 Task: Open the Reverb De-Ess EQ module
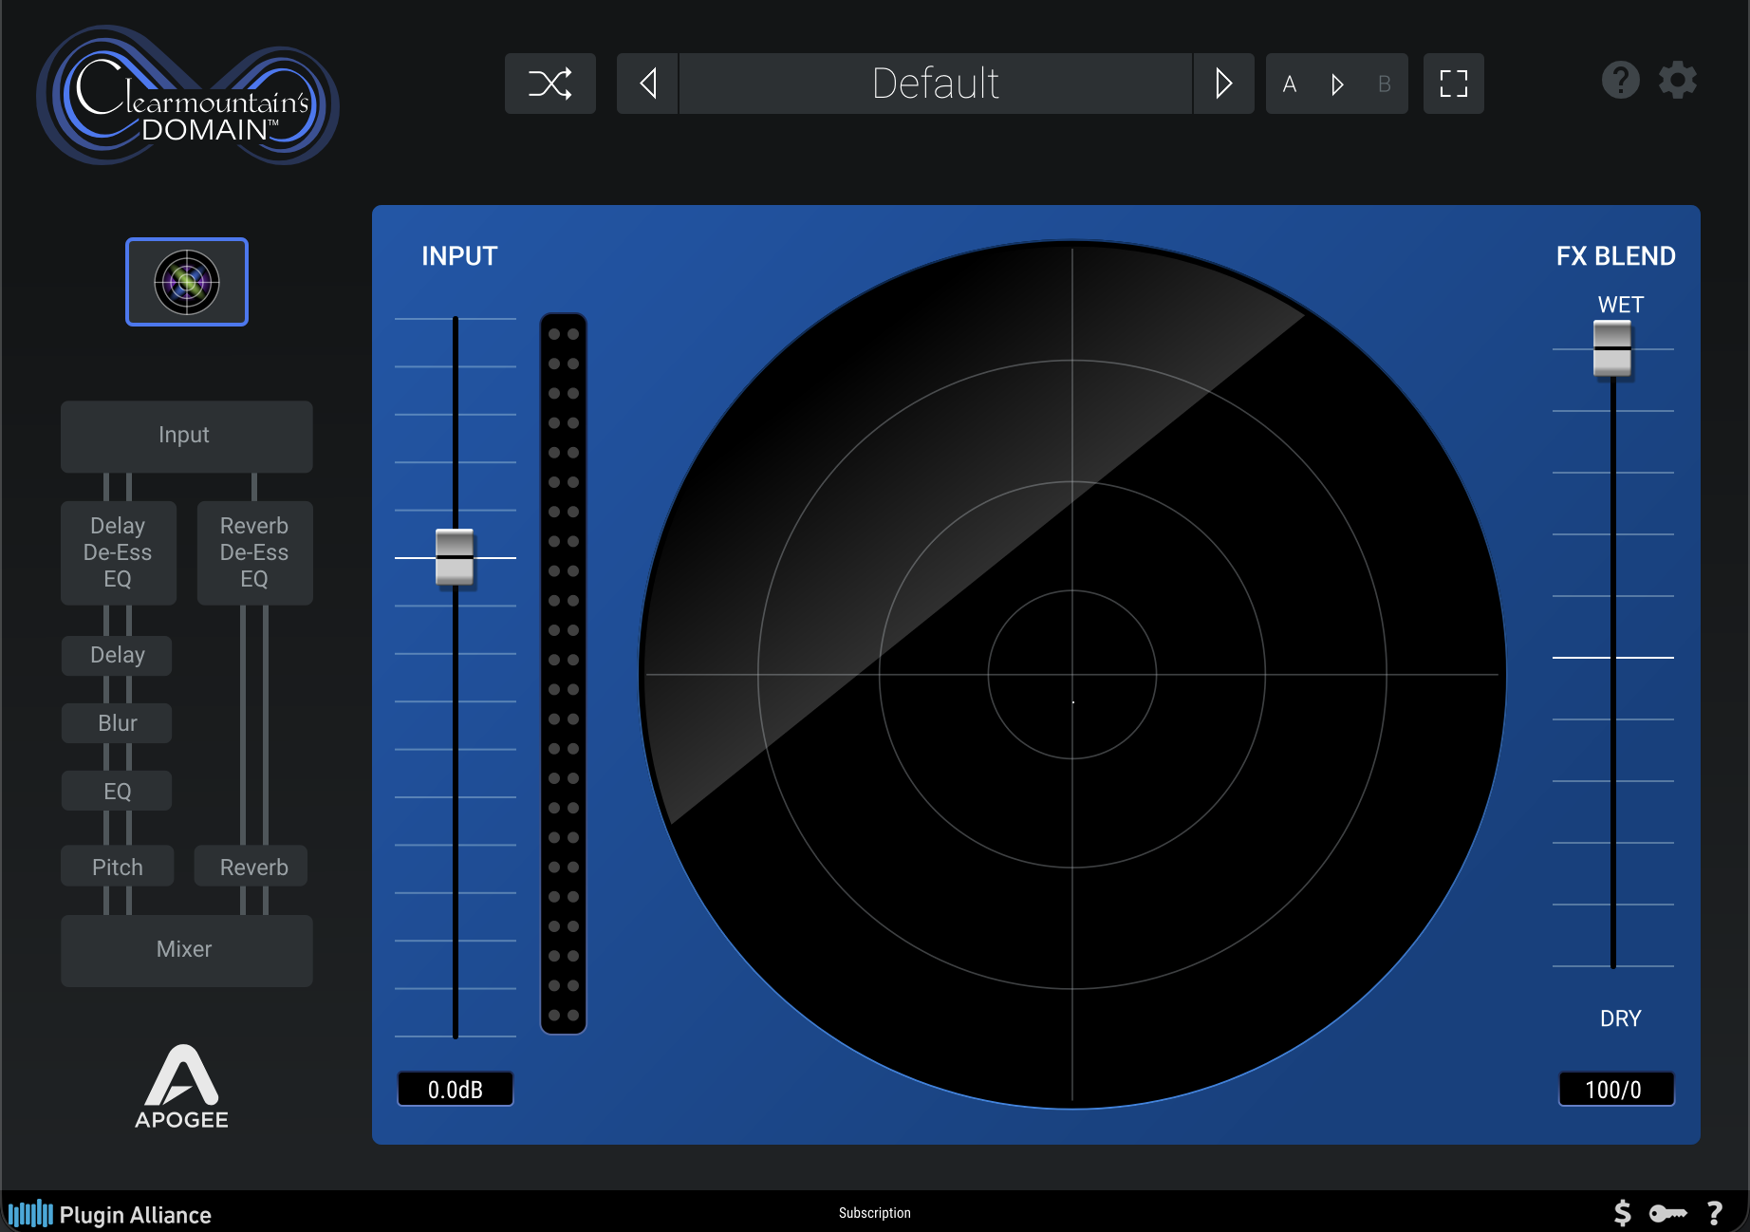[x=255, y=553]
